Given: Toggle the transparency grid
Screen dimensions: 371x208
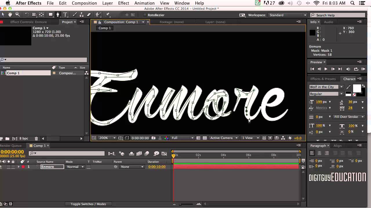Looking at the screenshot, I should [205, 138].
